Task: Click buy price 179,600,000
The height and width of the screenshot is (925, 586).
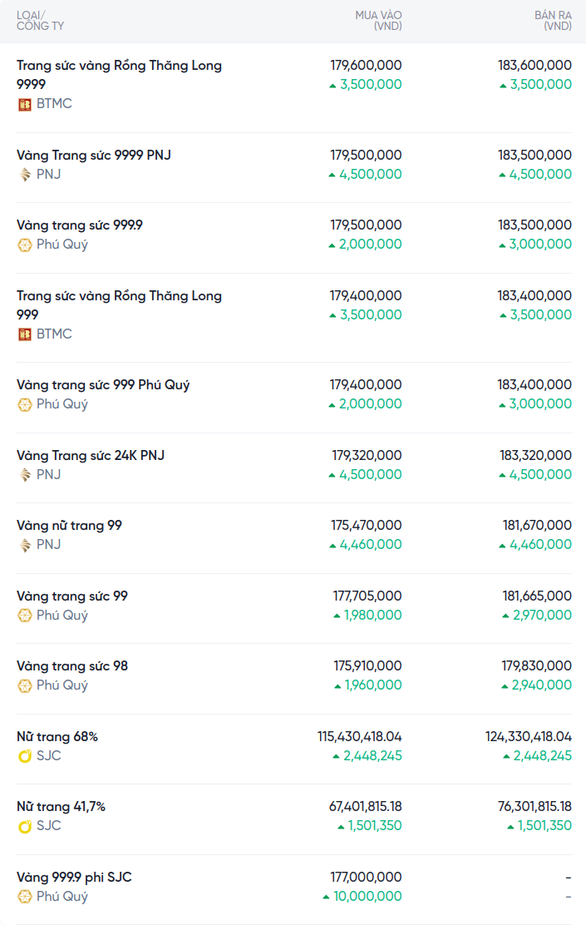Action: pyautogui.click(x=366, y=65)
